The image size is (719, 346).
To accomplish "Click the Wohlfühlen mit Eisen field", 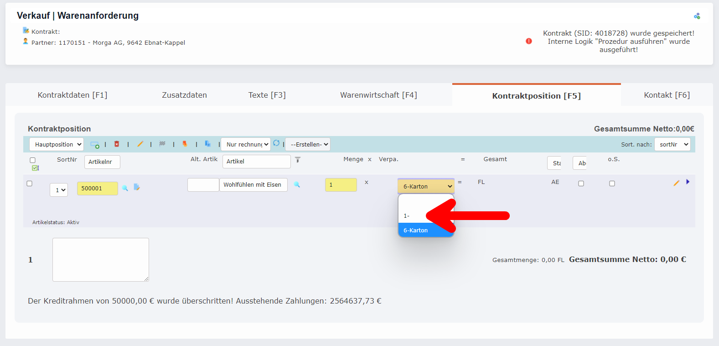I will 253,185.
